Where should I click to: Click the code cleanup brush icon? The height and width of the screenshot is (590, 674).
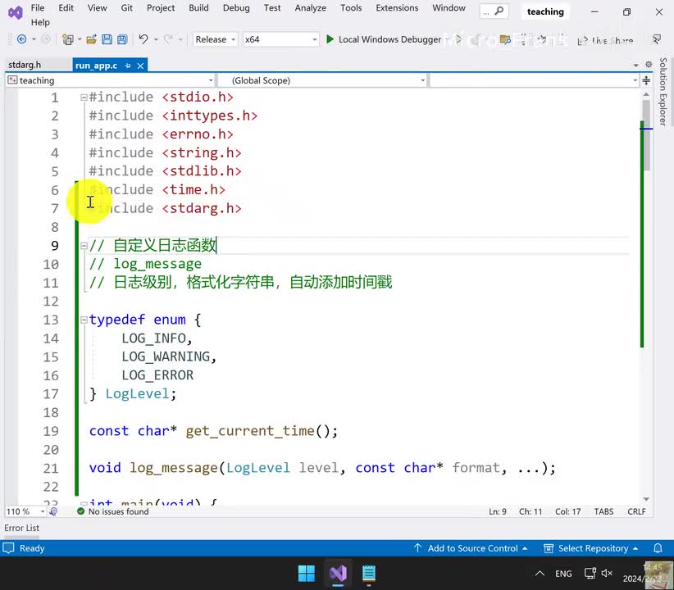click(x=54, y=511)
